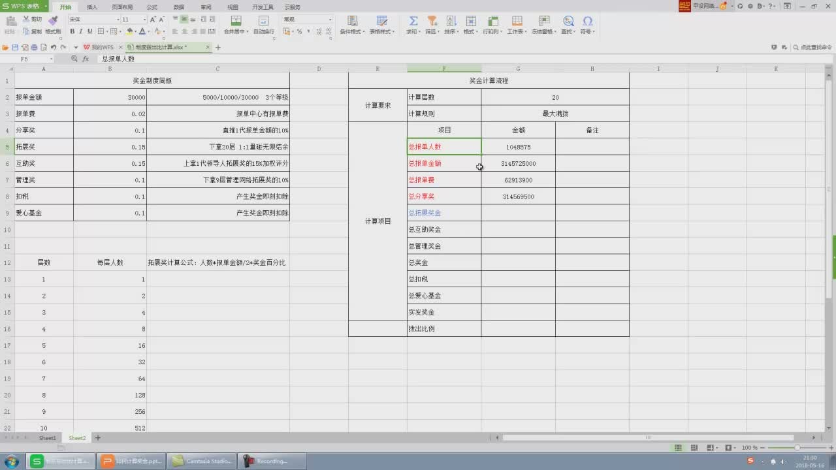This screenshot has height=470, width=836.
Task: Click the undo arrow icon
Action: [54, 48]
